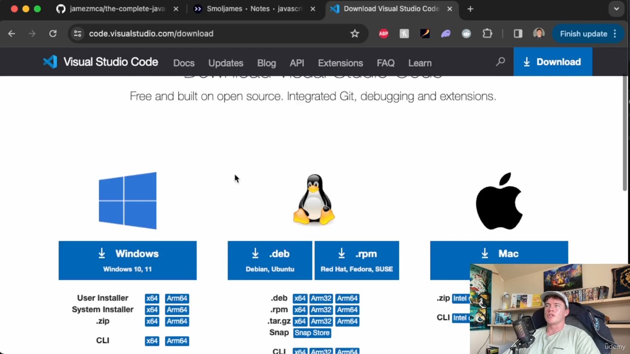The image size is (630, 354).
Task: Click the Visual Studio Code logo
Action: [x=100, y=62]
